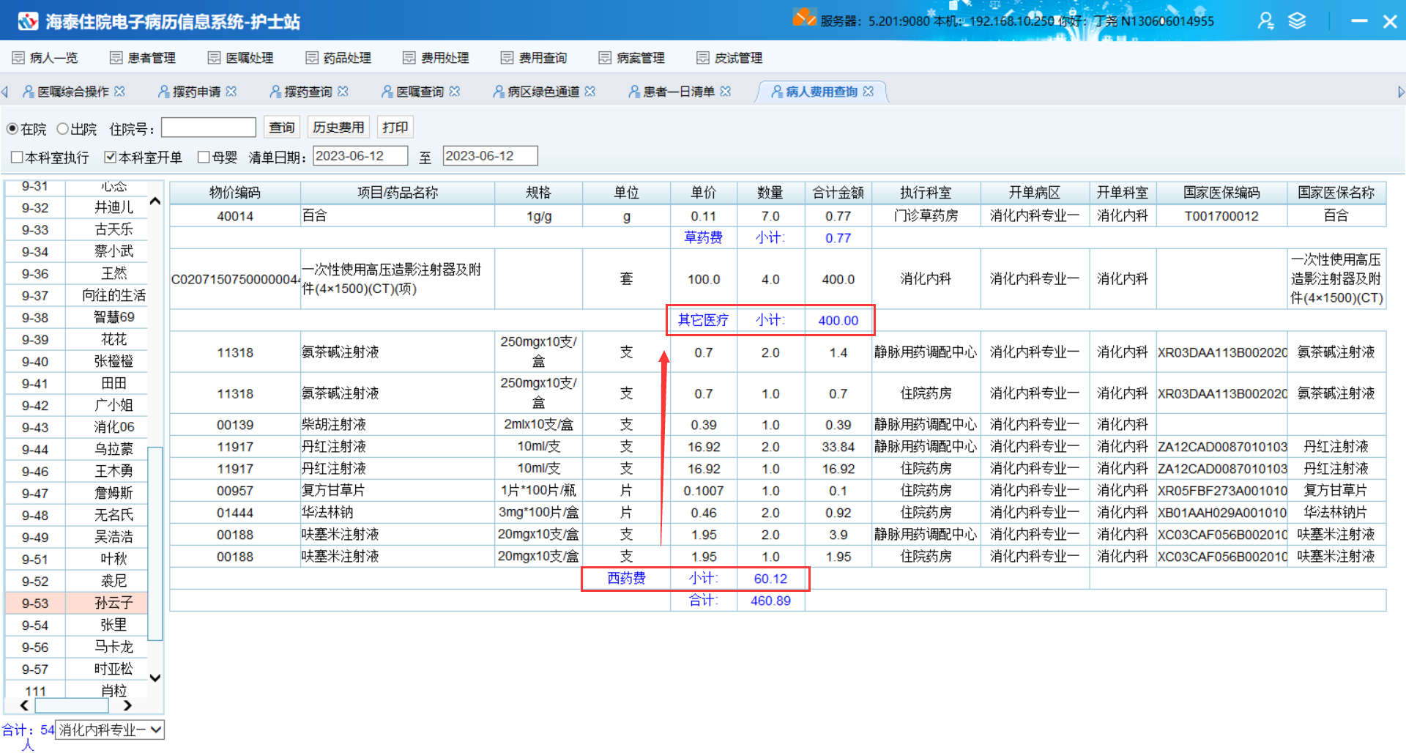The height and width of the screenshot is (753, 1406).
Task: Switch to the 医嘱查询 tab
Action: point(420,92)
